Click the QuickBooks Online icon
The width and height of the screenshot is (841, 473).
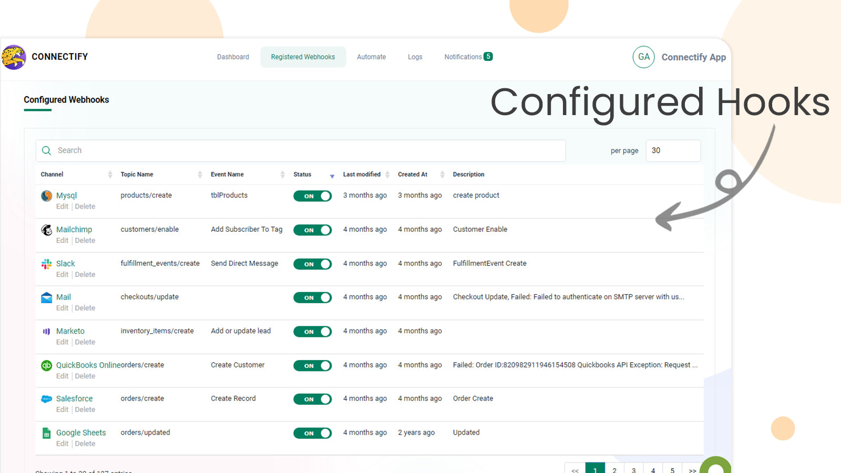tap(47, 365)
